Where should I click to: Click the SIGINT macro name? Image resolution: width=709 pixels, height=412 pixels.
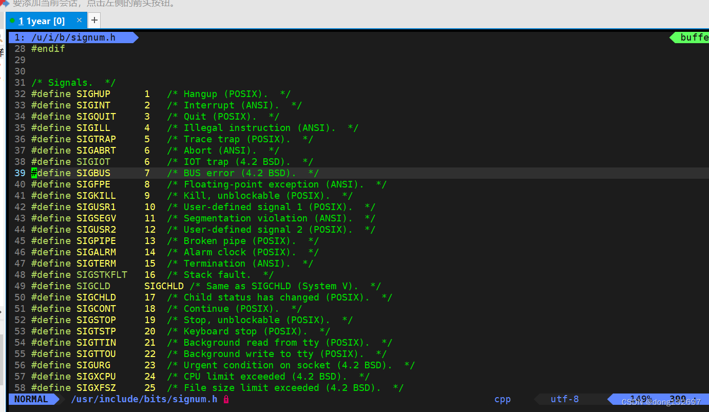pos(93,105)
